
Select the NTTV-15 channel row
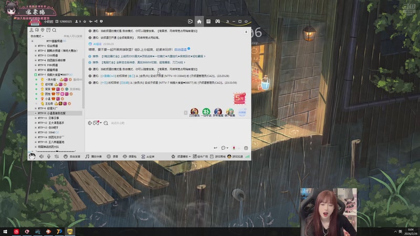[x=55, y=142]
